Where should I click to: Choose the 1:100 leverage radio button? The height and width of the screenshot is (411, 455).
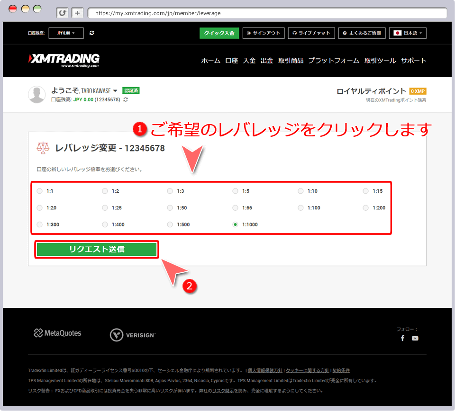tap(300, 208)
